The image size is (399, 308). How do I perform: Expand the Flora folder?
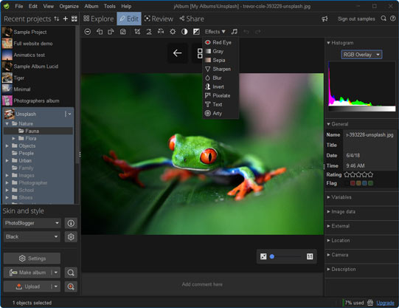(14, 138)
